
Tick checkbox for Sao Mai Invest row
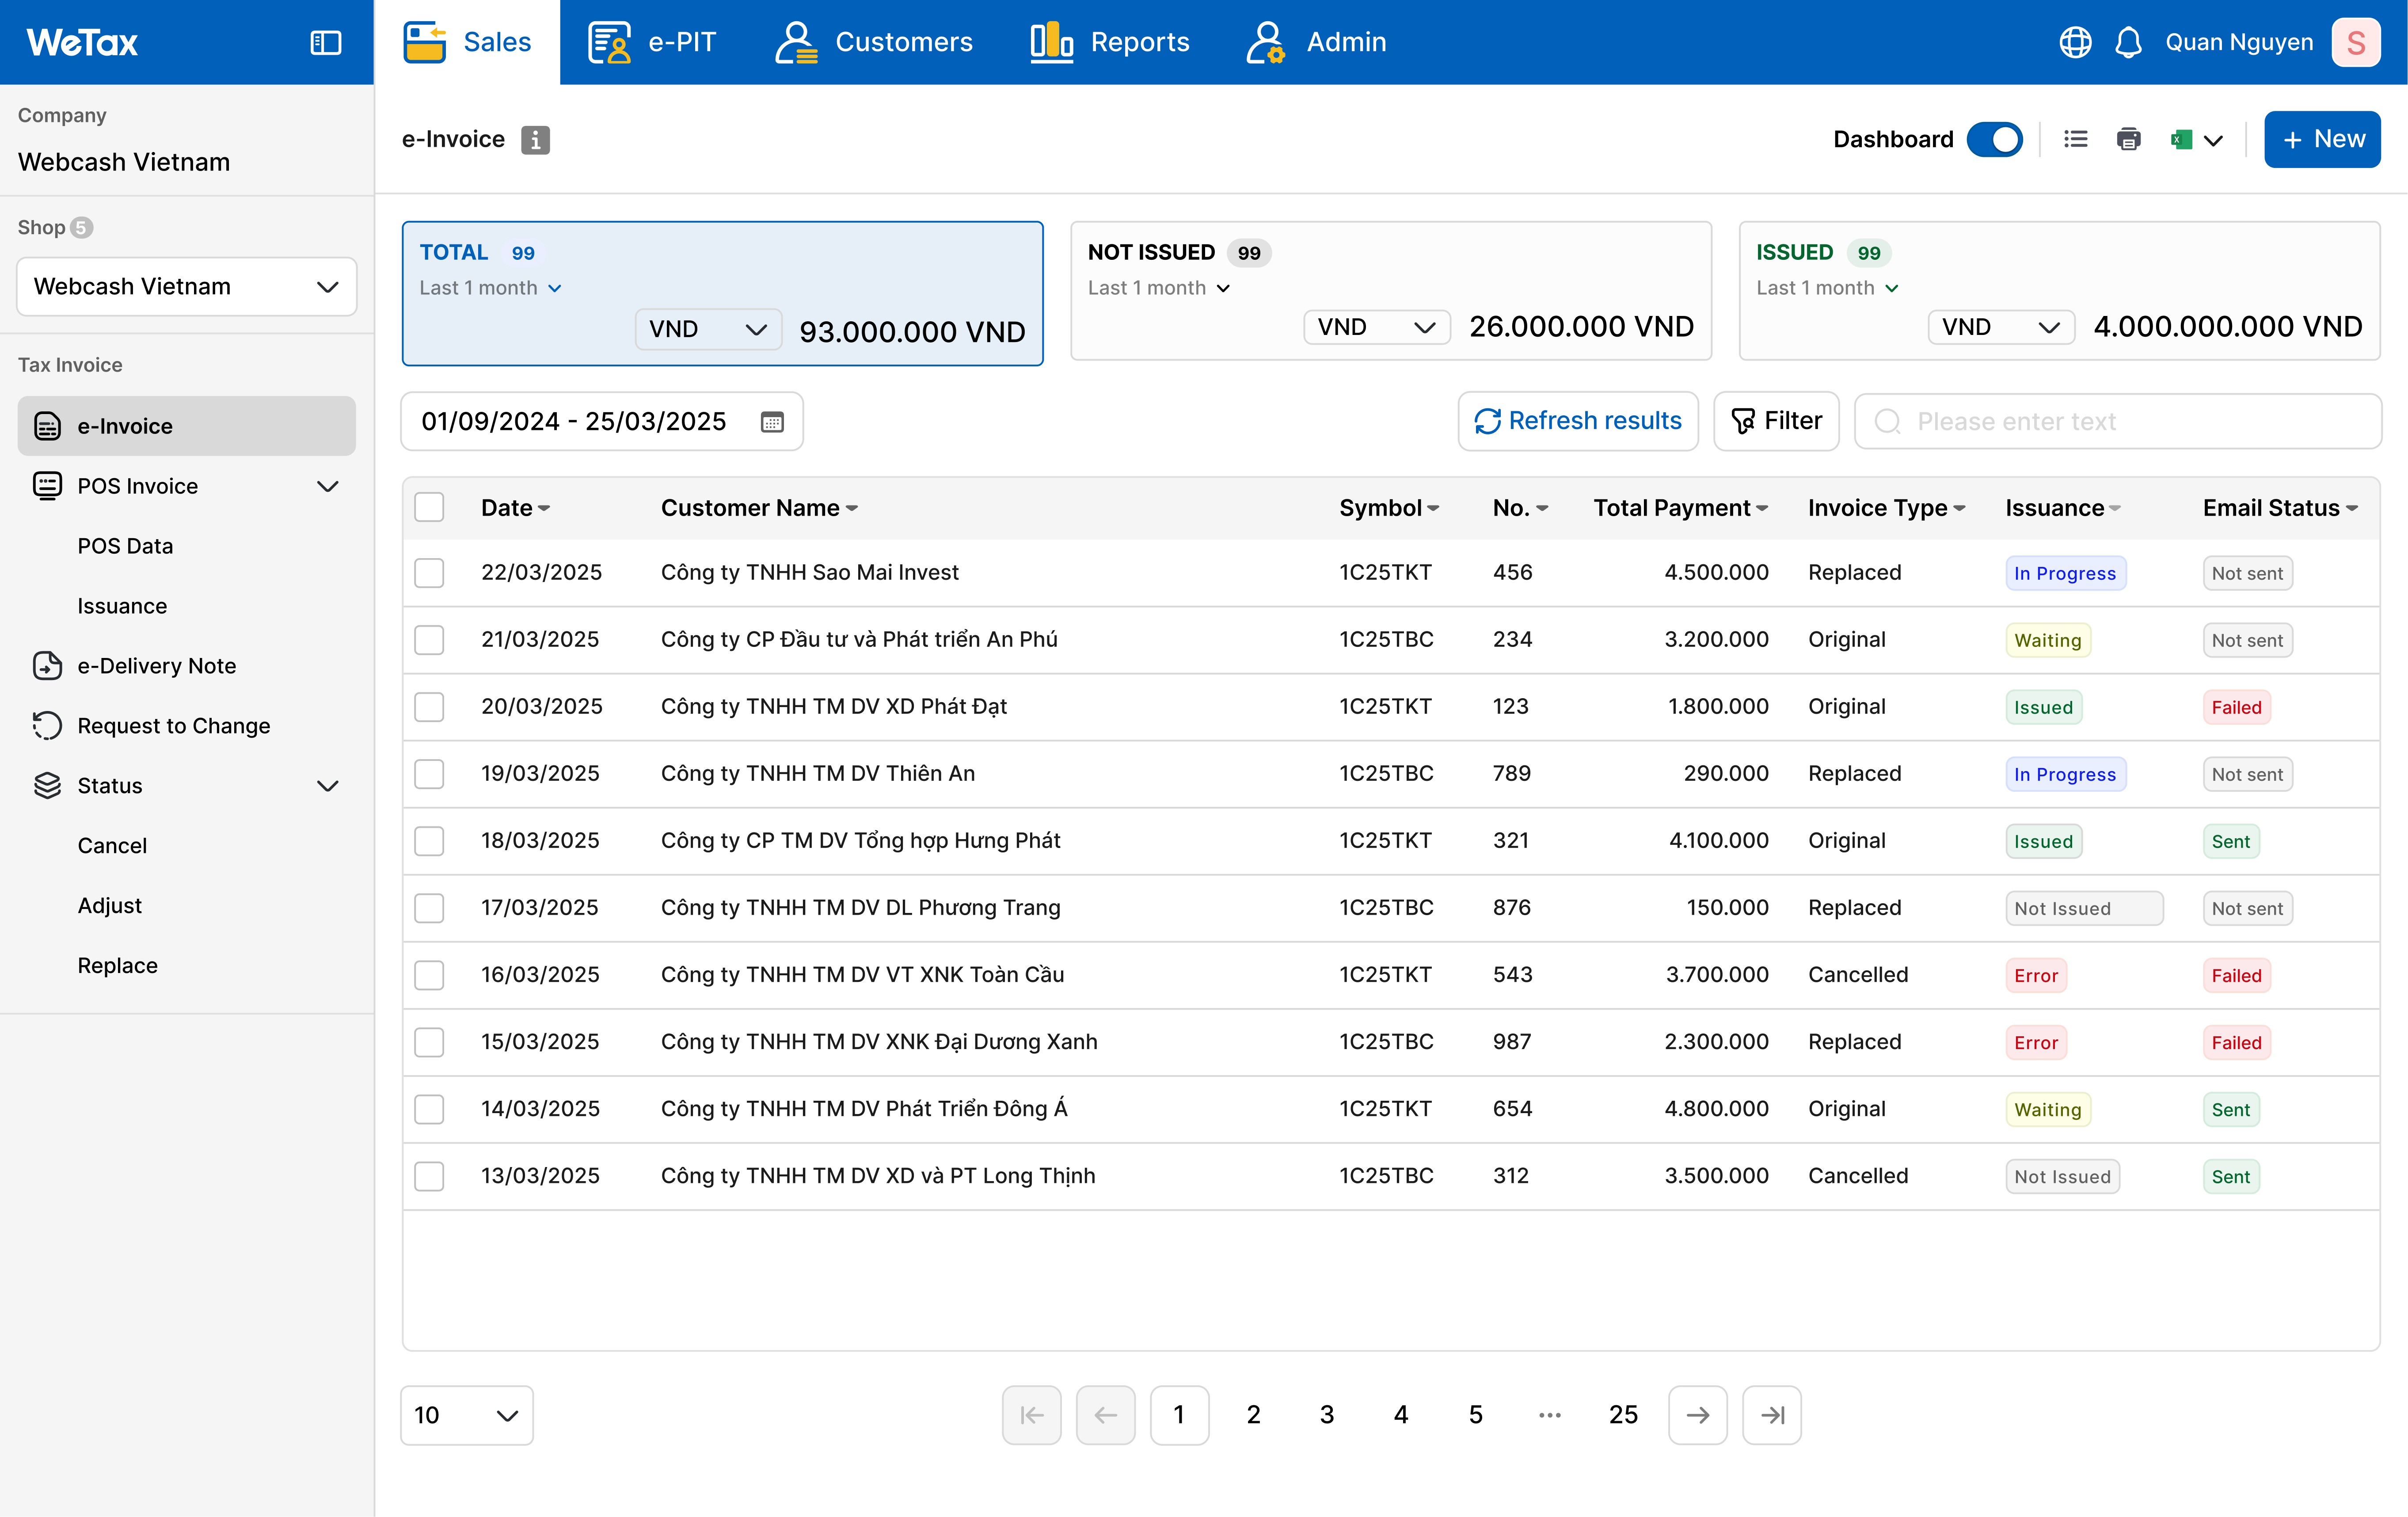(430, 573)
